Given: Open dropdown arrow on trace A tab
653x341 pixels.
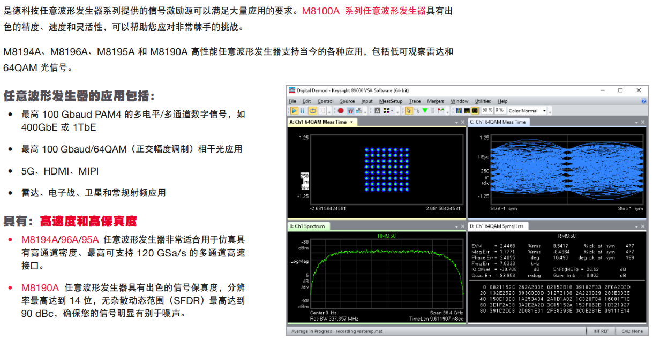Looking at the screenshot, I should (x=351, y=122).
